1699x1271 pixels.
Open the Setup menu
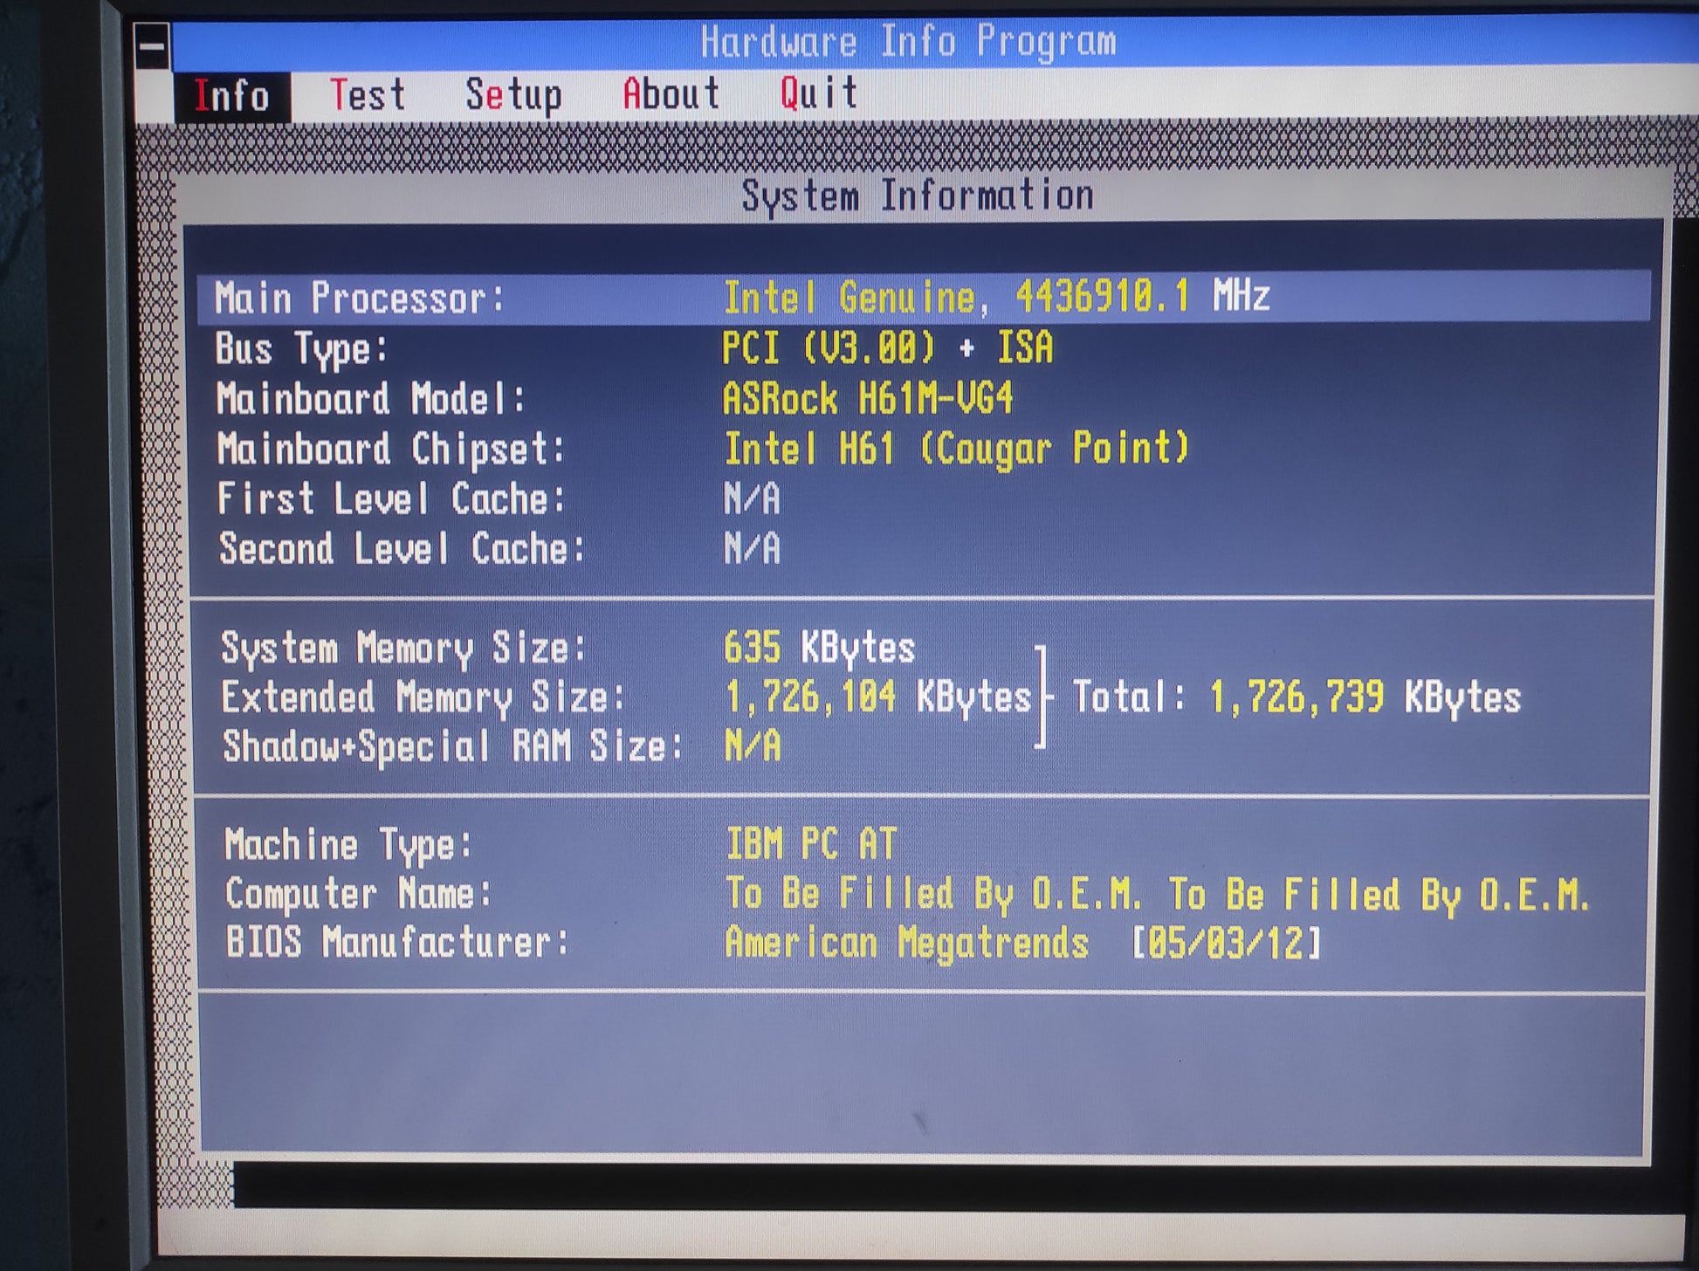click(x=513, y=95)
